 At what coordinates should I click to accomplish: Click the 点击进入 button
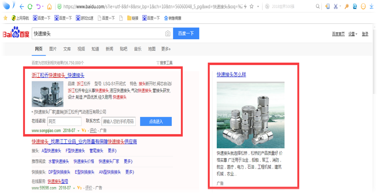point(156,121)
